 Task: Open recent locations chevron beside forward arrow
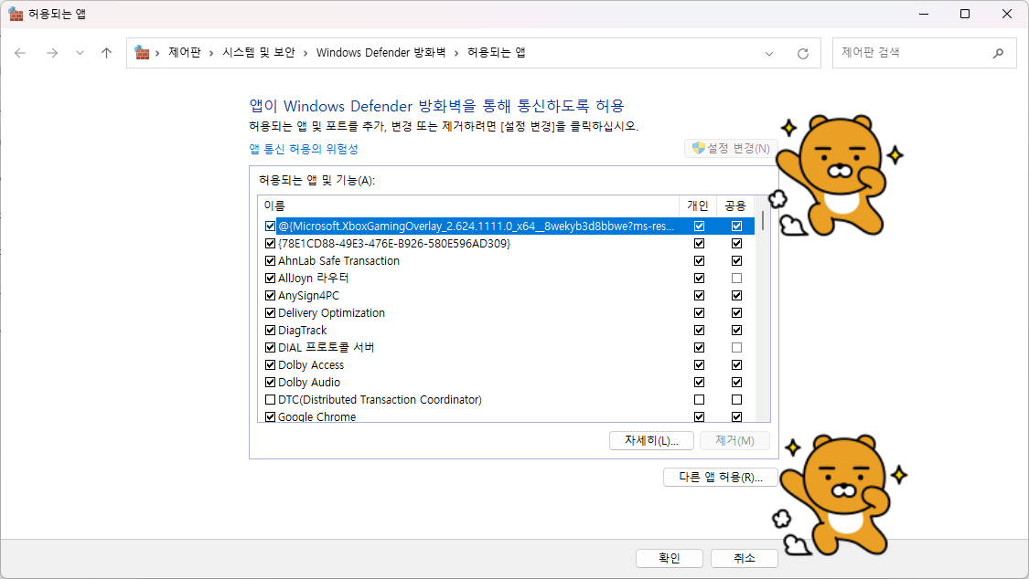[80, 53]
